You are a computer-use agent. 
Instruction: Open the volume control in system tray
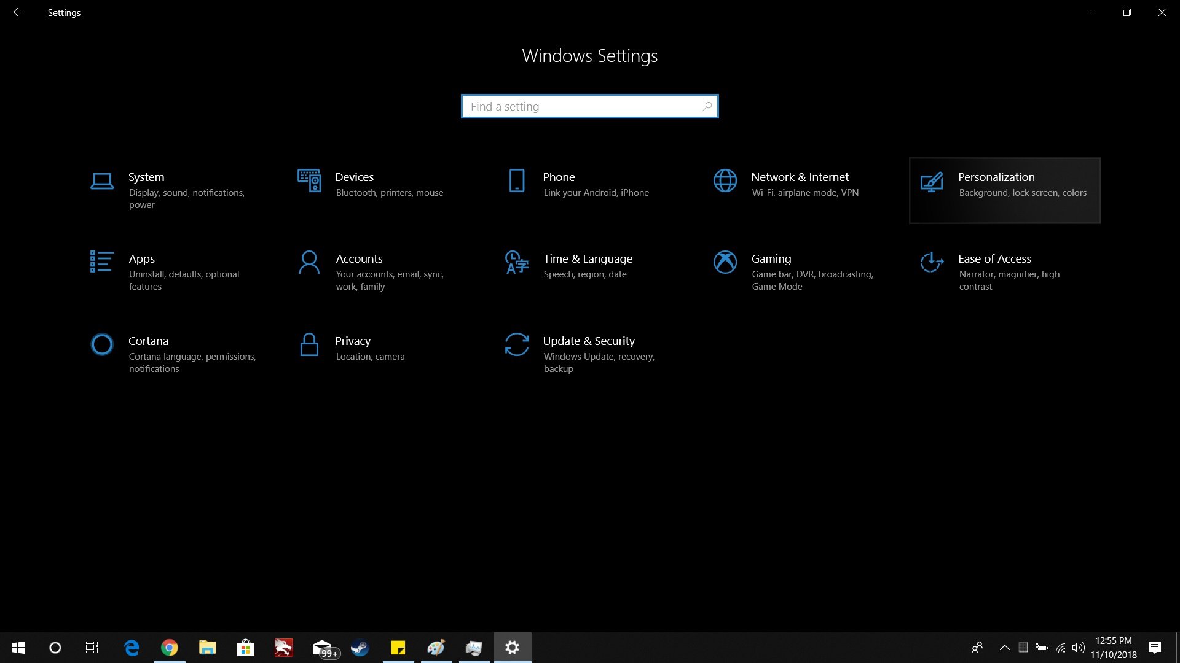1079,648
